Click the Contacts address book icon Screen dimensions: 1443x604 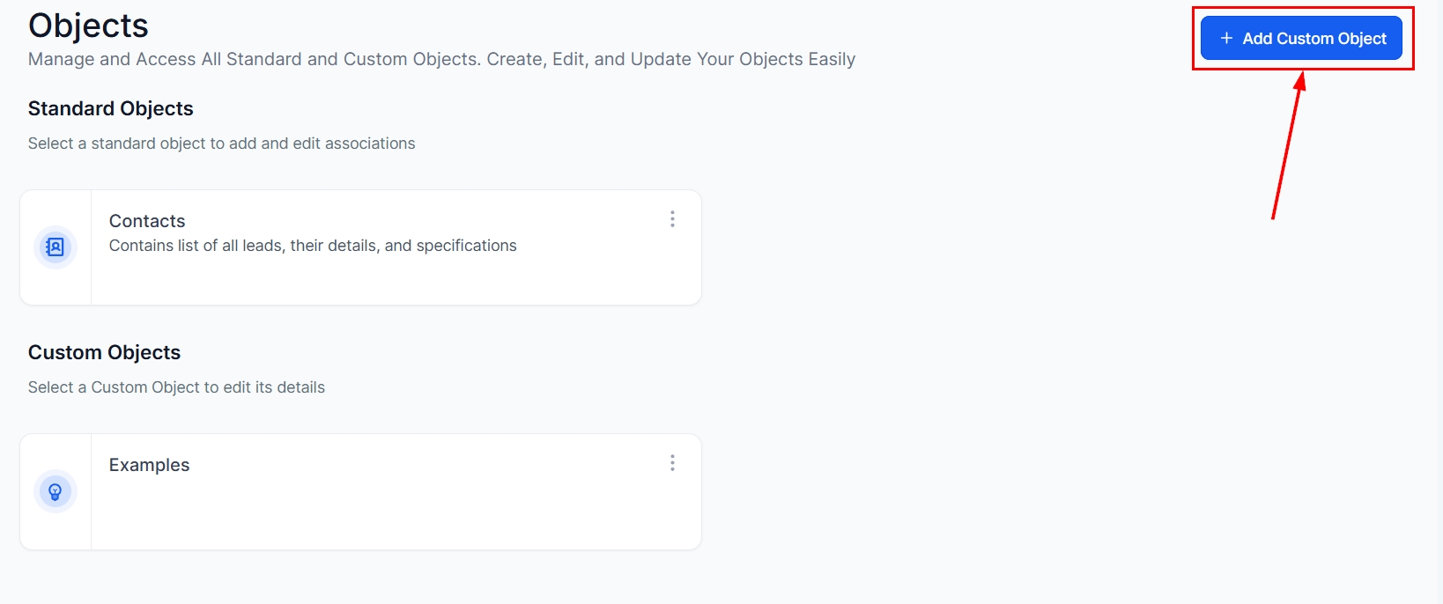point(55,247)
